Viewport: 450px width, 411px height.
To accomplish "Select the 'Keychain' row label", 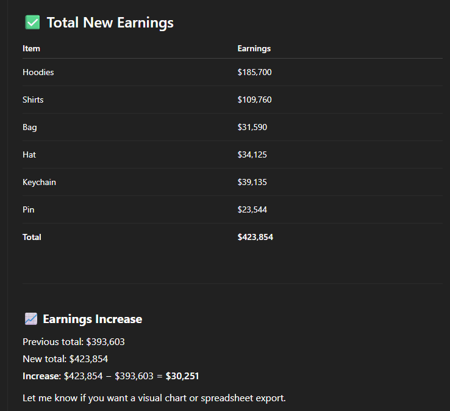I will click(x=39, y=182).
